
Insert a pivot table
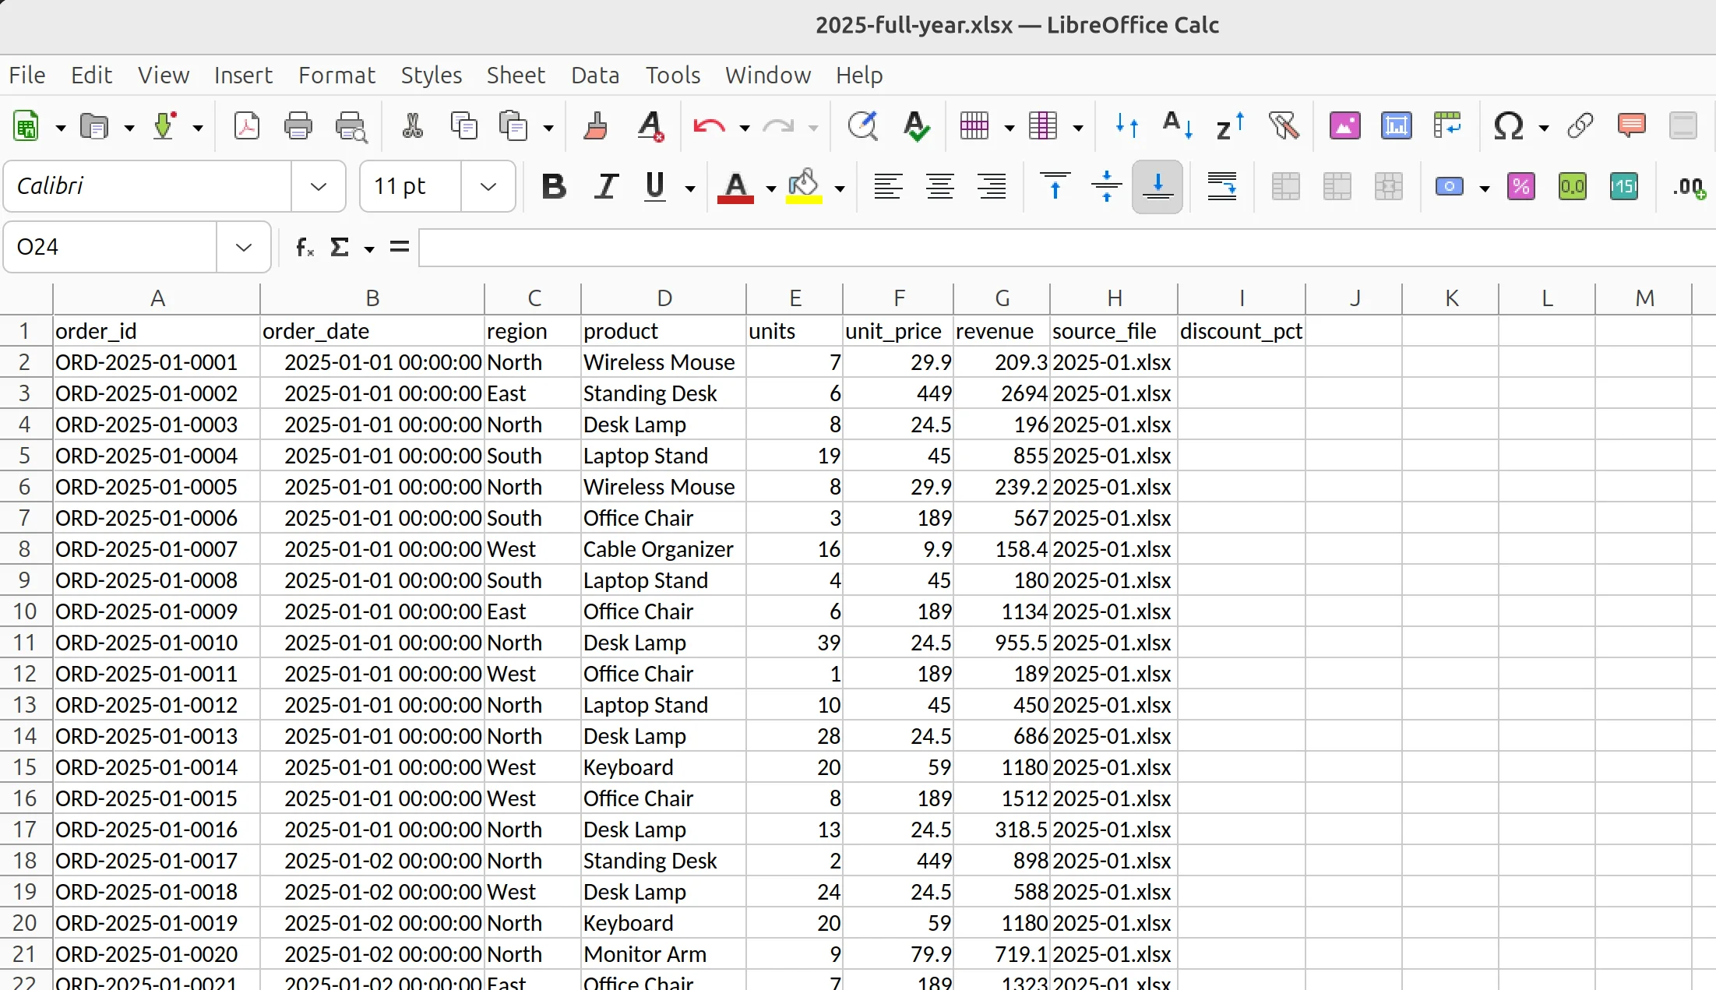click(1447, 125)
